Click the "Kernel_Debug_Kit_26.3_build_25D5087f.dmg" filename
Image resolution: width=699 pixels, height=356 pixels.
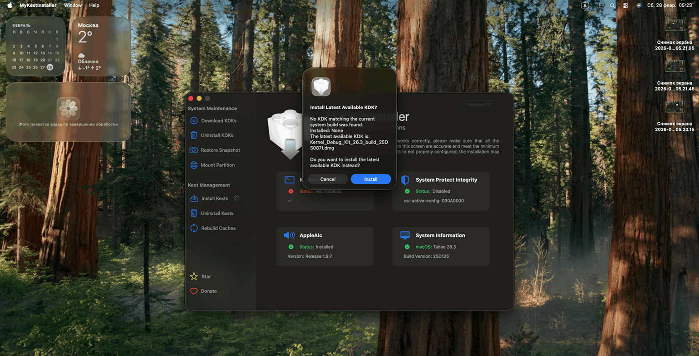pyautogui.click(x=349, y=145)
